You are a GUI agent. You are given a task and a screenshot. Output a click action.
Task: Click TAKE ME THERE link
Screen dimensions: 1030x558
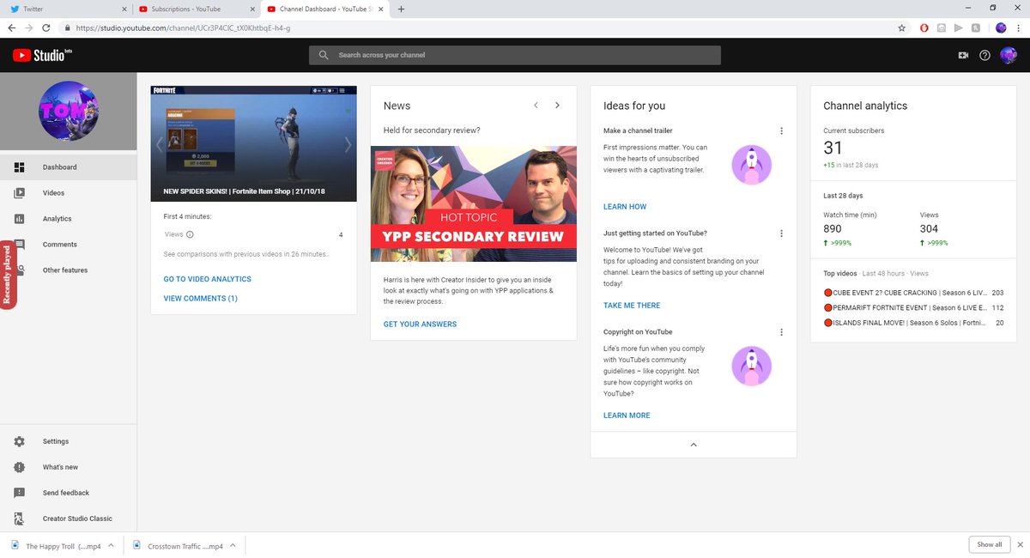coord(632,306)
